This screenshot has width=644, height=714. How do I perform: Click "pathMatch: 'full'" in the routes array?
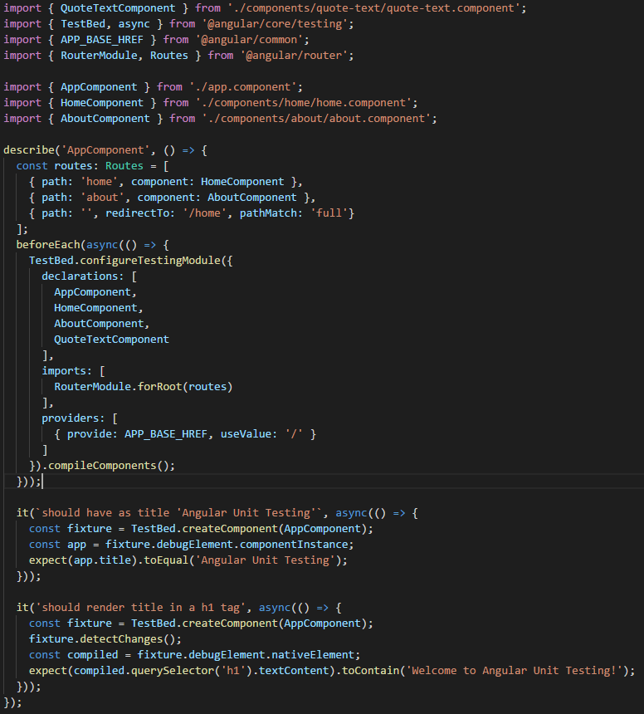click(x=294, y=213)
